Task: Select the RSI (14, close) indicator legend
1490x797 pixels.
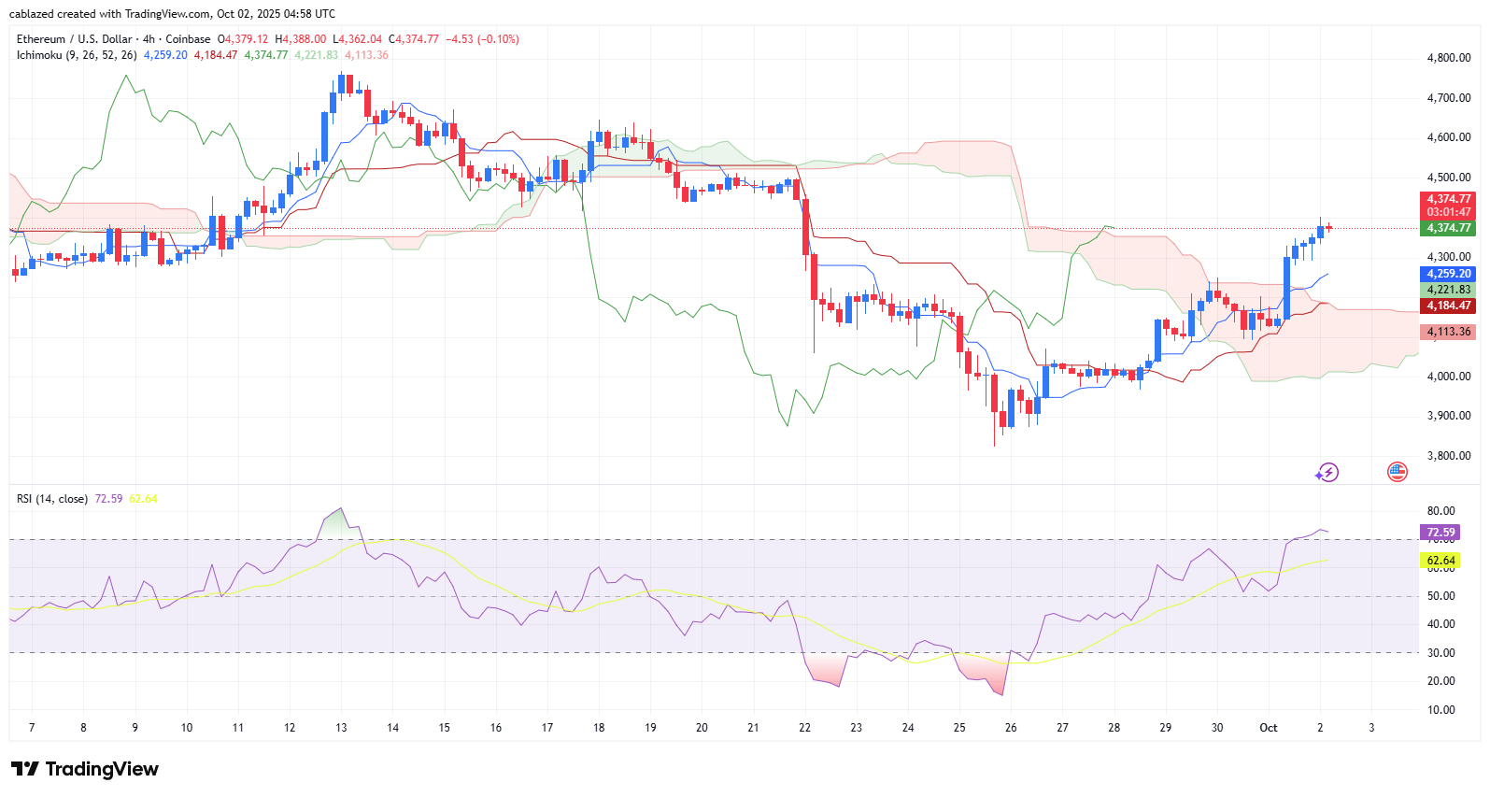Action: pyautogui.click(x=52, y=499)
